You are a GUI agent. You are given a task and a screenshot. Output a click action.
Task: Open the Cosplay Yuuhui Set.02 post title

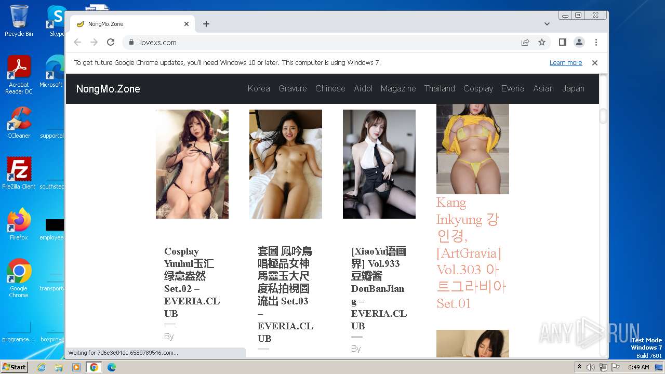[192, 282]
